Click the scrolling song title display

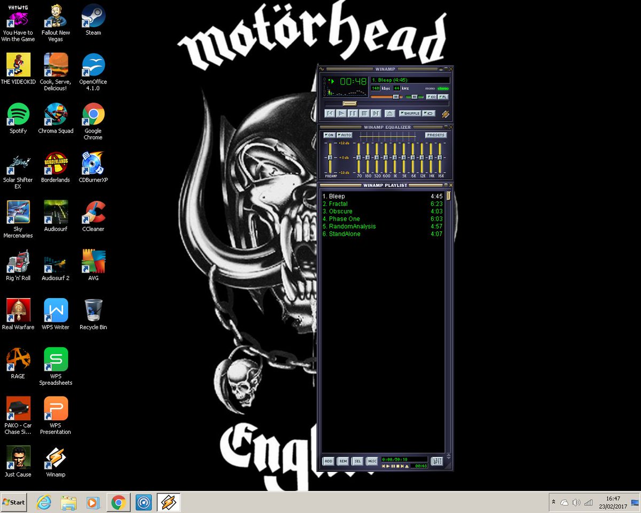pyautogui.click(x=410, y=80)
